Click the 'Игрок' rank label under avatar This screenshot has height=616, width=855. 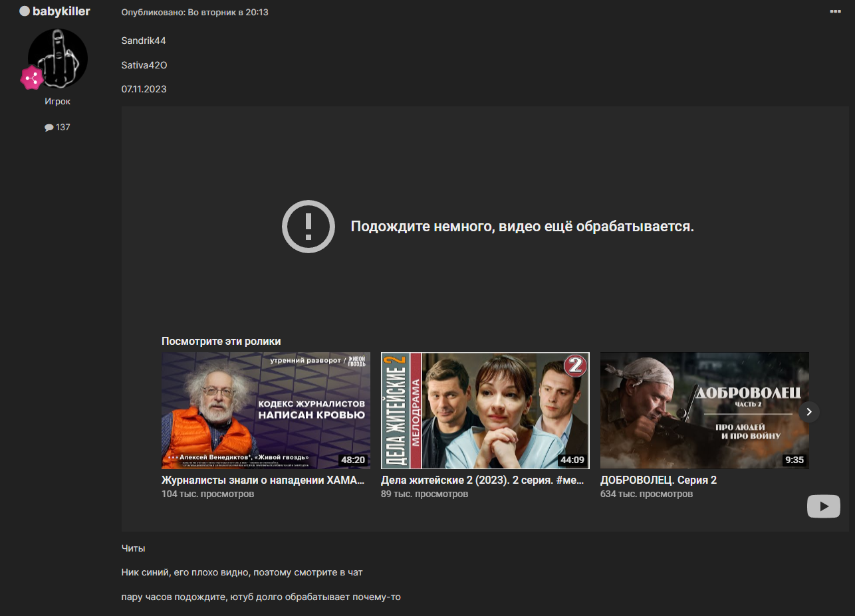coord(57,102)
